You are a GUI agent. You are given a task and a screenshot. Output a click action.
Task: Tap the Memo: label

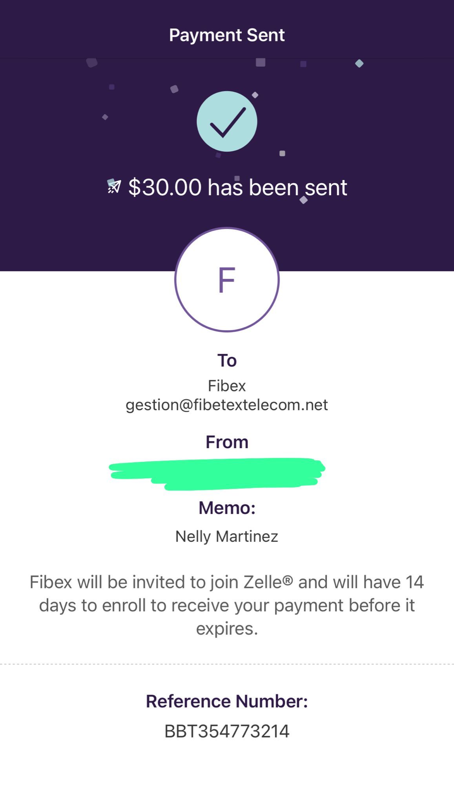[x=227, y=508]
